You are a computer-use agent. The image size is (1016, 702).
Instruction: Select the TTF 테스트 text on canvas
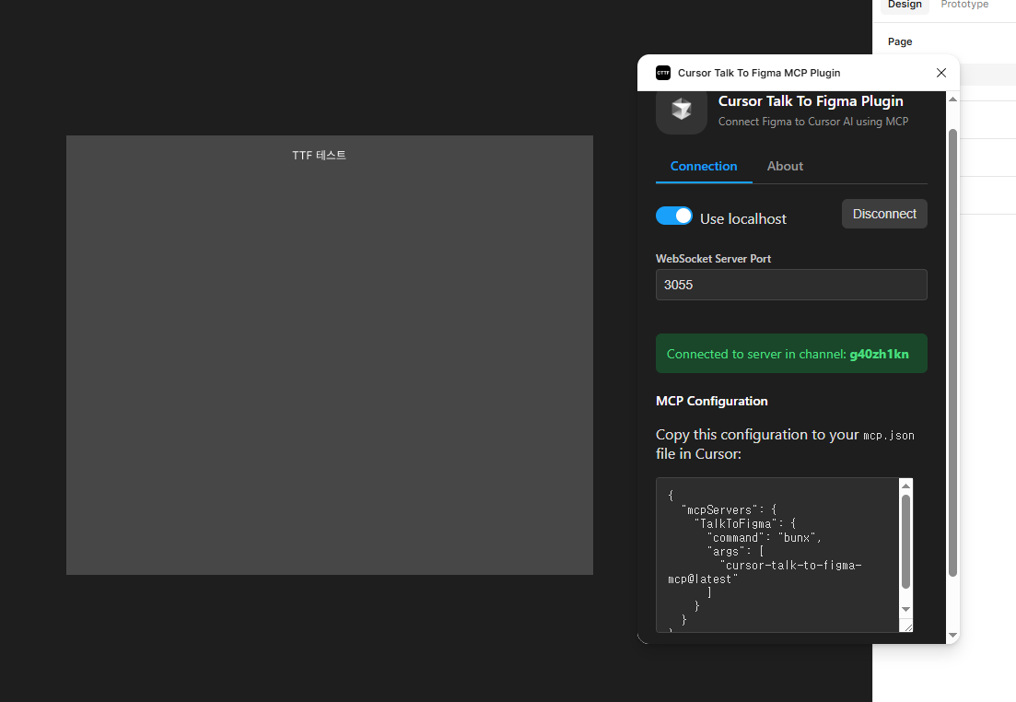point(319,155)
